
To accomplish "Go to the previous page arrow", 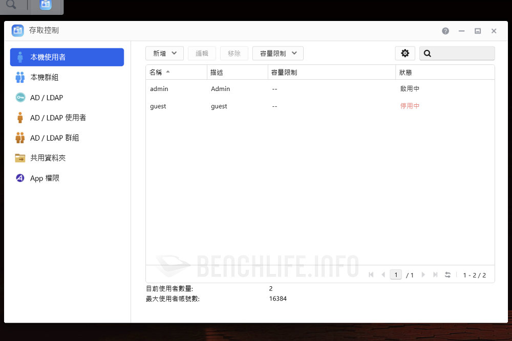I will click(383, 275).
